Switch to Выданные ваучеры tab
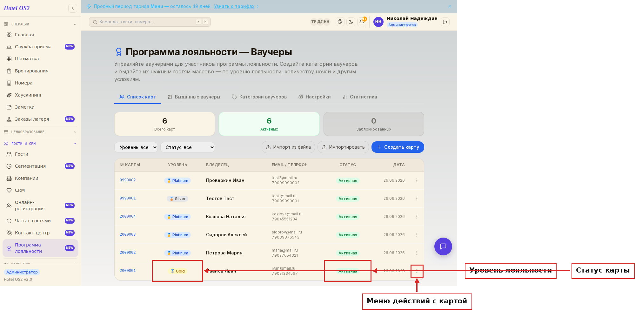This screenshot has width=642, height=317. pos(194,97)
